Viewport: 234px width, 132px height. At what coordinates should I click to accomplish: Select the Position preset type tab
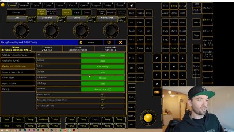click(24, 5)
